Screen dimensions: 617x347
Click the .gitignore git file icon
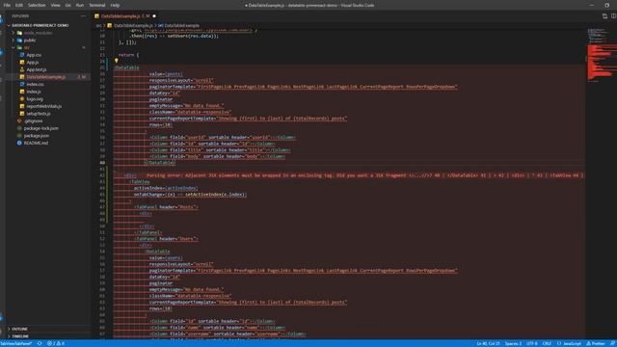pyautogui.click(x=19, y=121)
